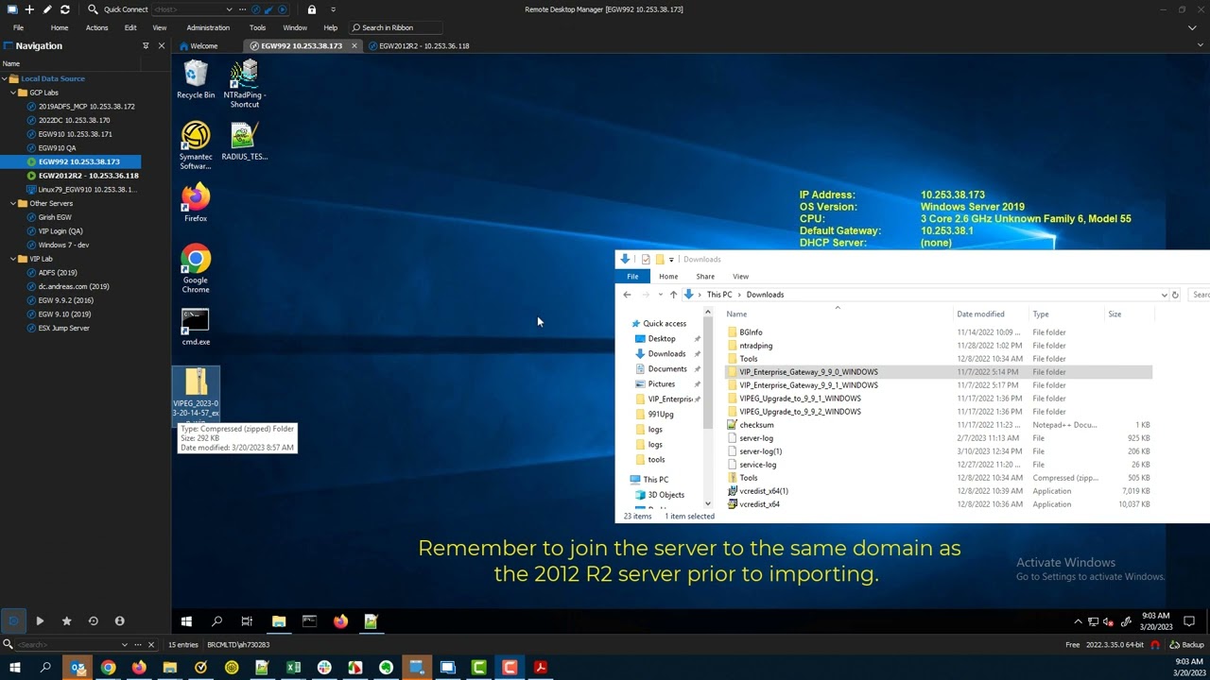Open the Administration ribbon tab
Screen dimensions: 1210x680
[x=208, y=27]
